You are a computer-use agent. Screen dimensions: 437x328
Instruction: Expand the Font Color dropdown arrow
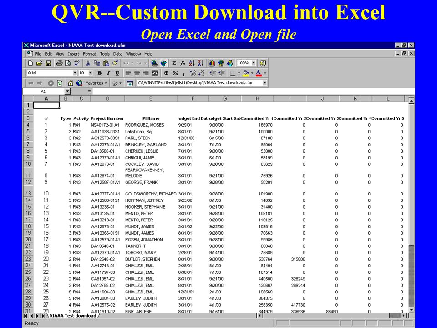point(265,73)
